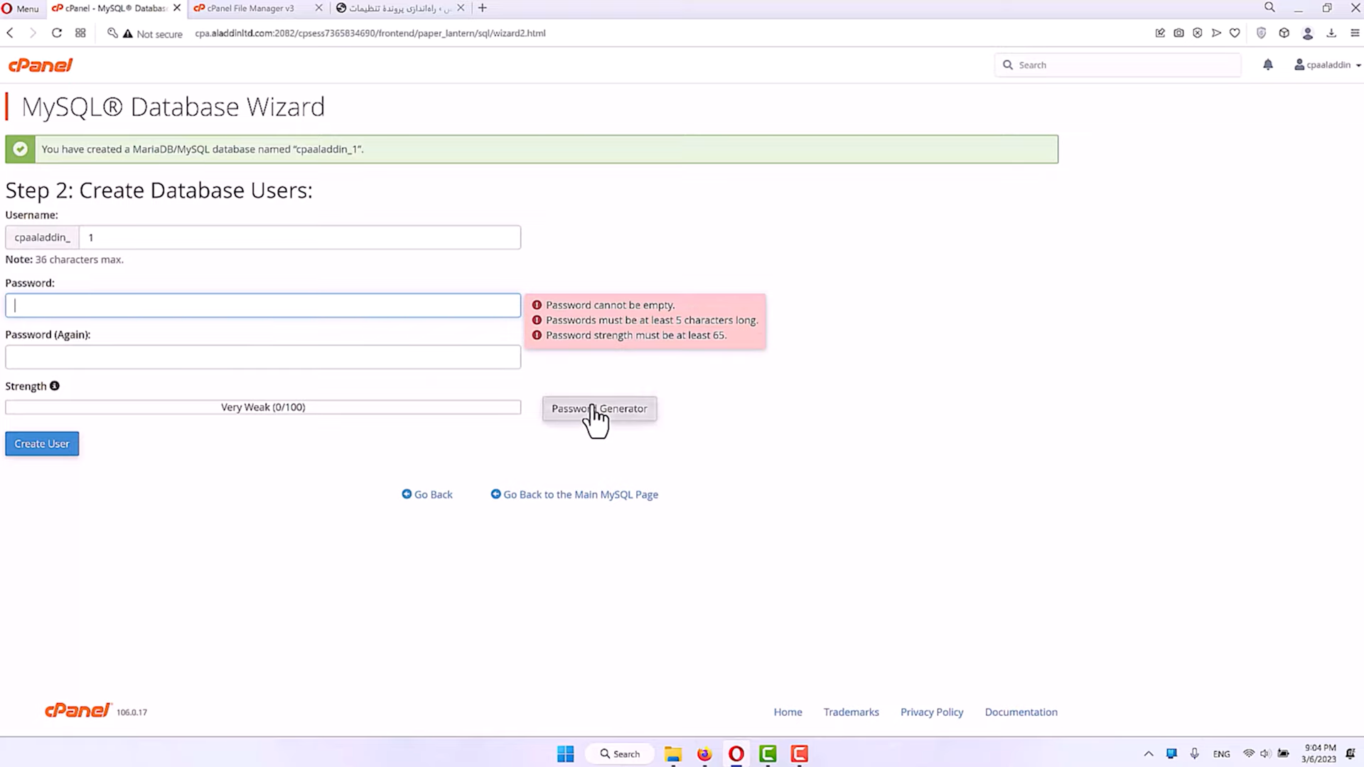Open the Speed Dial start page grid
This screenshot has height=767, width=1364.
(x=80, y=33)
